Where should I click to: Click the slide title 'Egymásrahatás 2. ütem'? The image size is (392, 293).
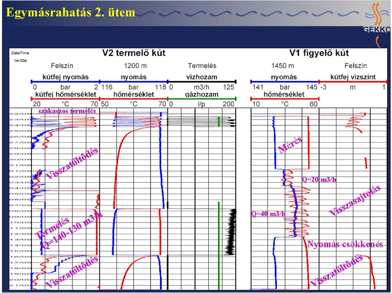[71, 12]
